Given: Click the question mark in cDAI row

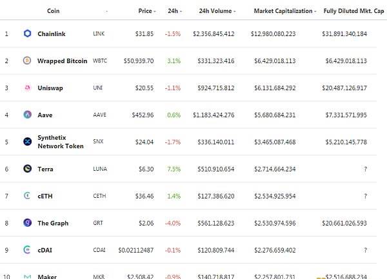Looking at the screenshot, I should 366,250.
